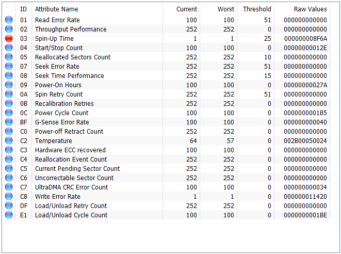Select the Reallocated Sectors Count attribute name
The height and width of the screenshot is (254, 341).
73,57
